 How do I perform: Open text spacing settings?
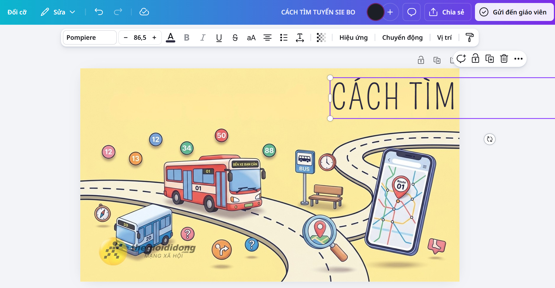coord(300,38)
